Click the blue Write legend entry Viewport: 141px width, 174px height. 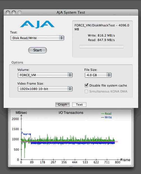[106, 117]
